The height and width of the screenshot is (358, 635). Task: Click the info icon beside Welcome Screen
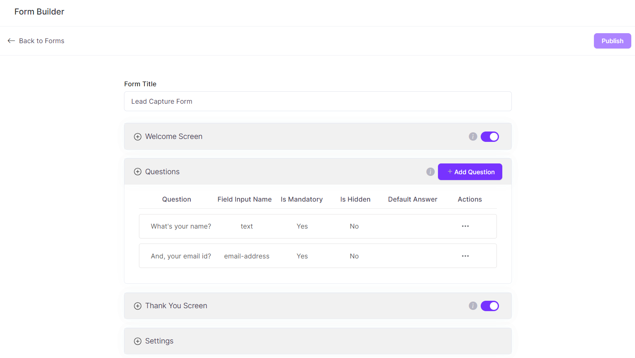click(x=473, y=136)
